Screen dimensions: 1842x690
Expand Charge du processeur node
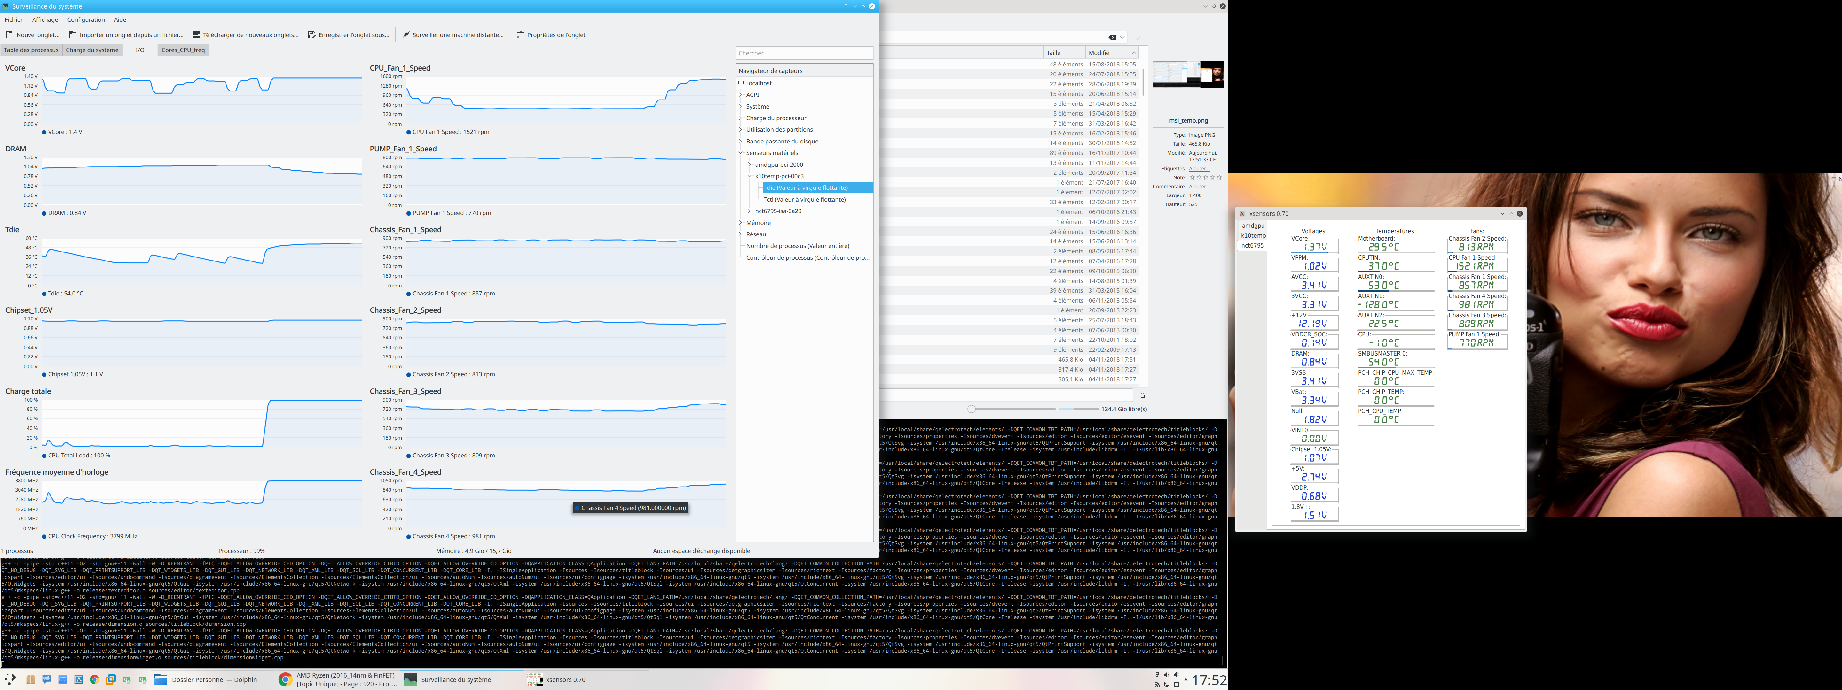741,119
